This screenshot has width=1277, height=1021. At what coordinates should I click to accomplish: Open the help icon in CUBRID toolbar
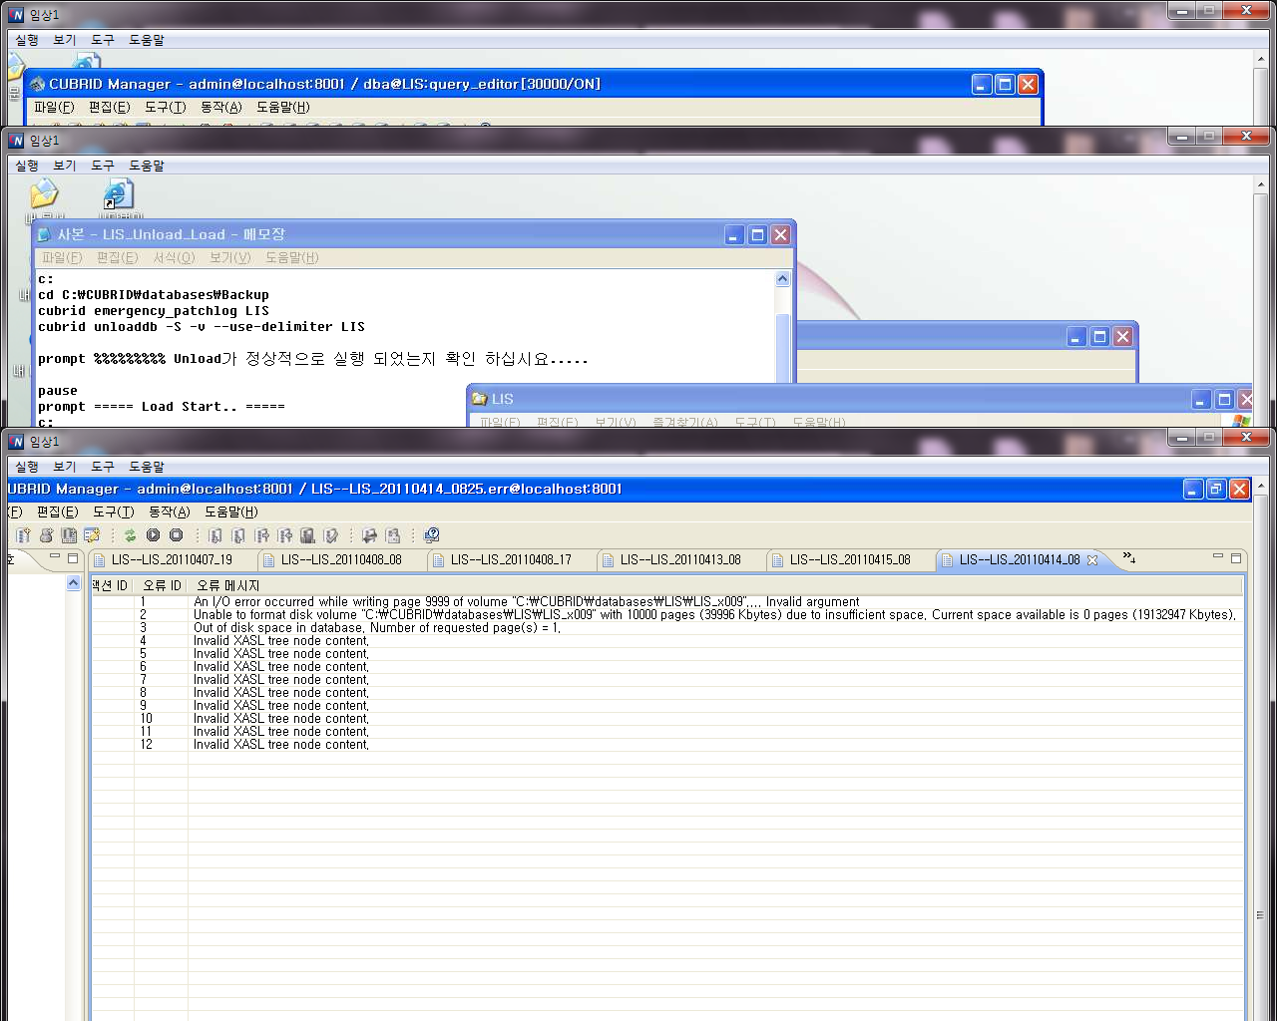tap(431, 535)
